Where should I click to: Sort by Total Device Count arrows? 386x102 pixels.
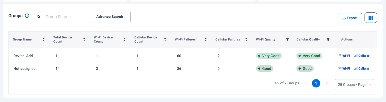coord(84,39)
